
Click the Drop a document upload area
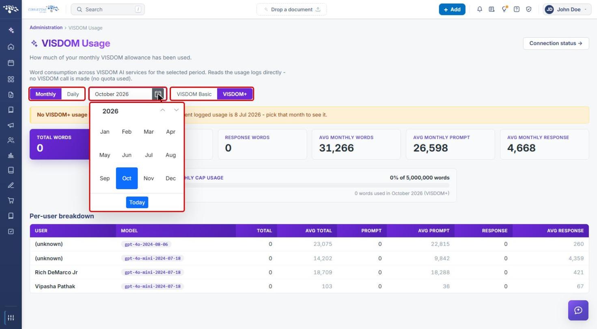pyautogui.click(x=291, y=9)
